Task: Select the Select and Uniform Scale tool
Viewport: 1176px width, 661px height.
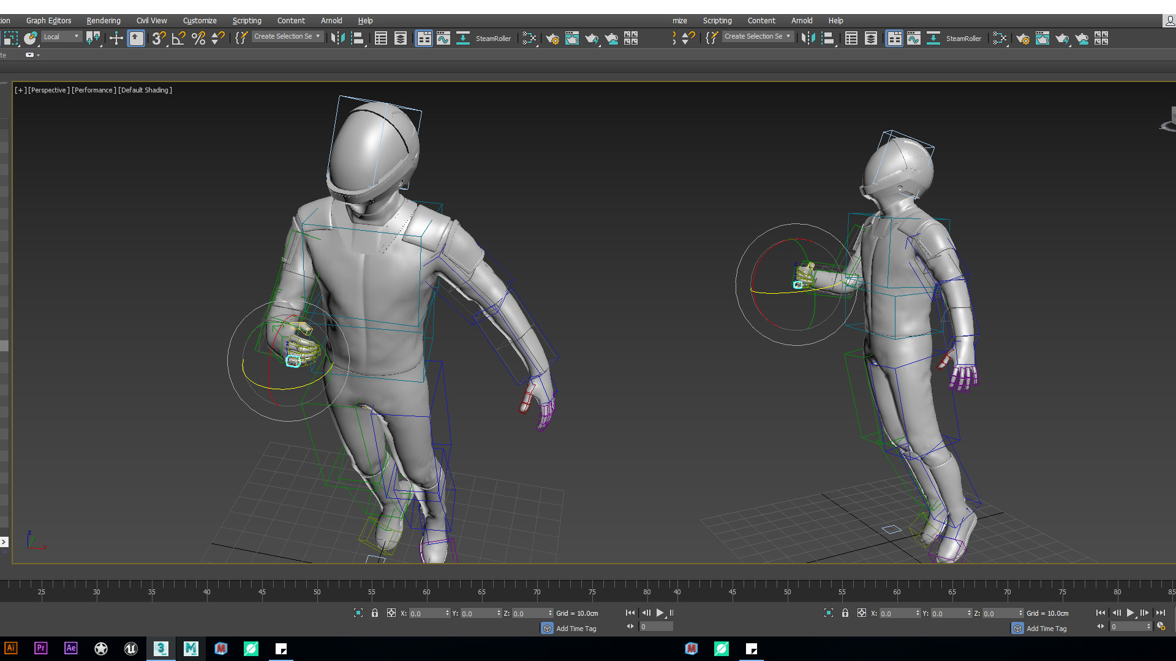Action: pos(10,39)
